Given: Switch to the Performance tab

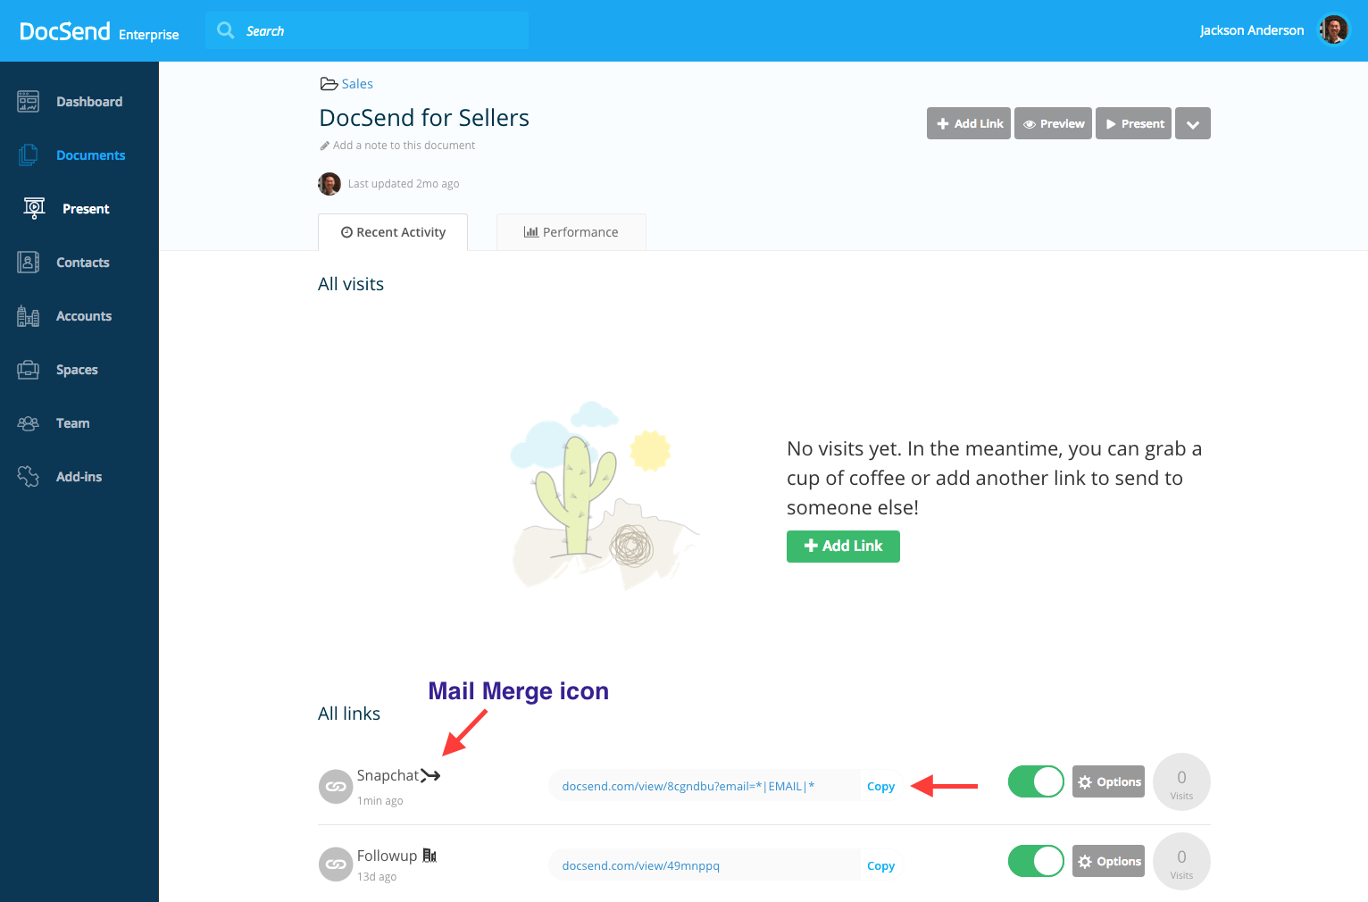Looking at the screenshot, I should (x=571, y=232).
